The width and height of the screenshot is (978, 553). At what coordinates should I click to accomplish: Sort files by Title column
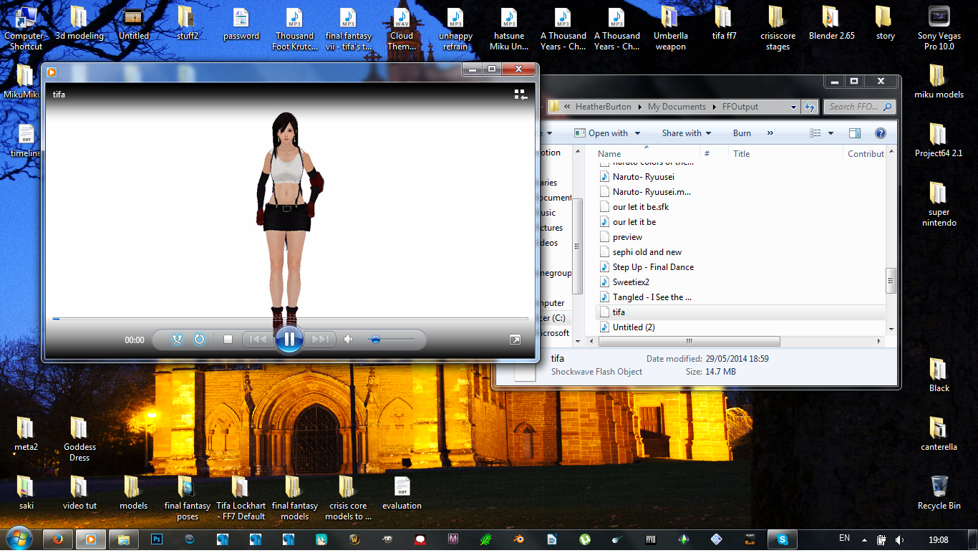point(742,153)
